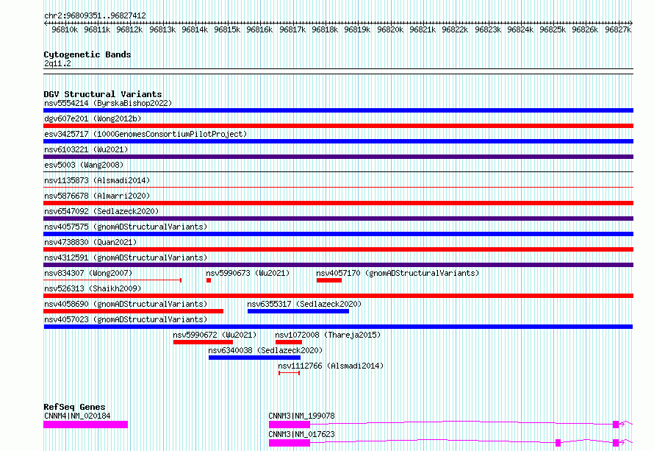Open the CNNM4|NM_020184 gene label
Image resolution: width=654 pixels, height=451 pixels.
[x=77, y=416]
